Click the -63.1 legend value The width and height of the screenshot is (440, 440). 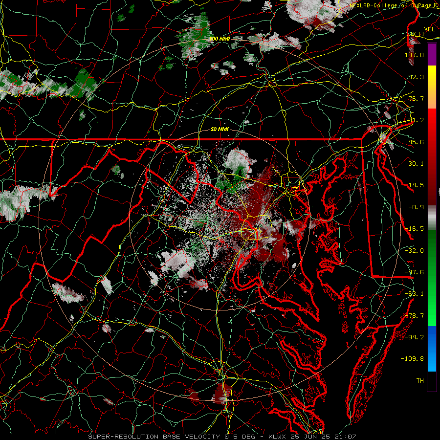click(414, 294)
